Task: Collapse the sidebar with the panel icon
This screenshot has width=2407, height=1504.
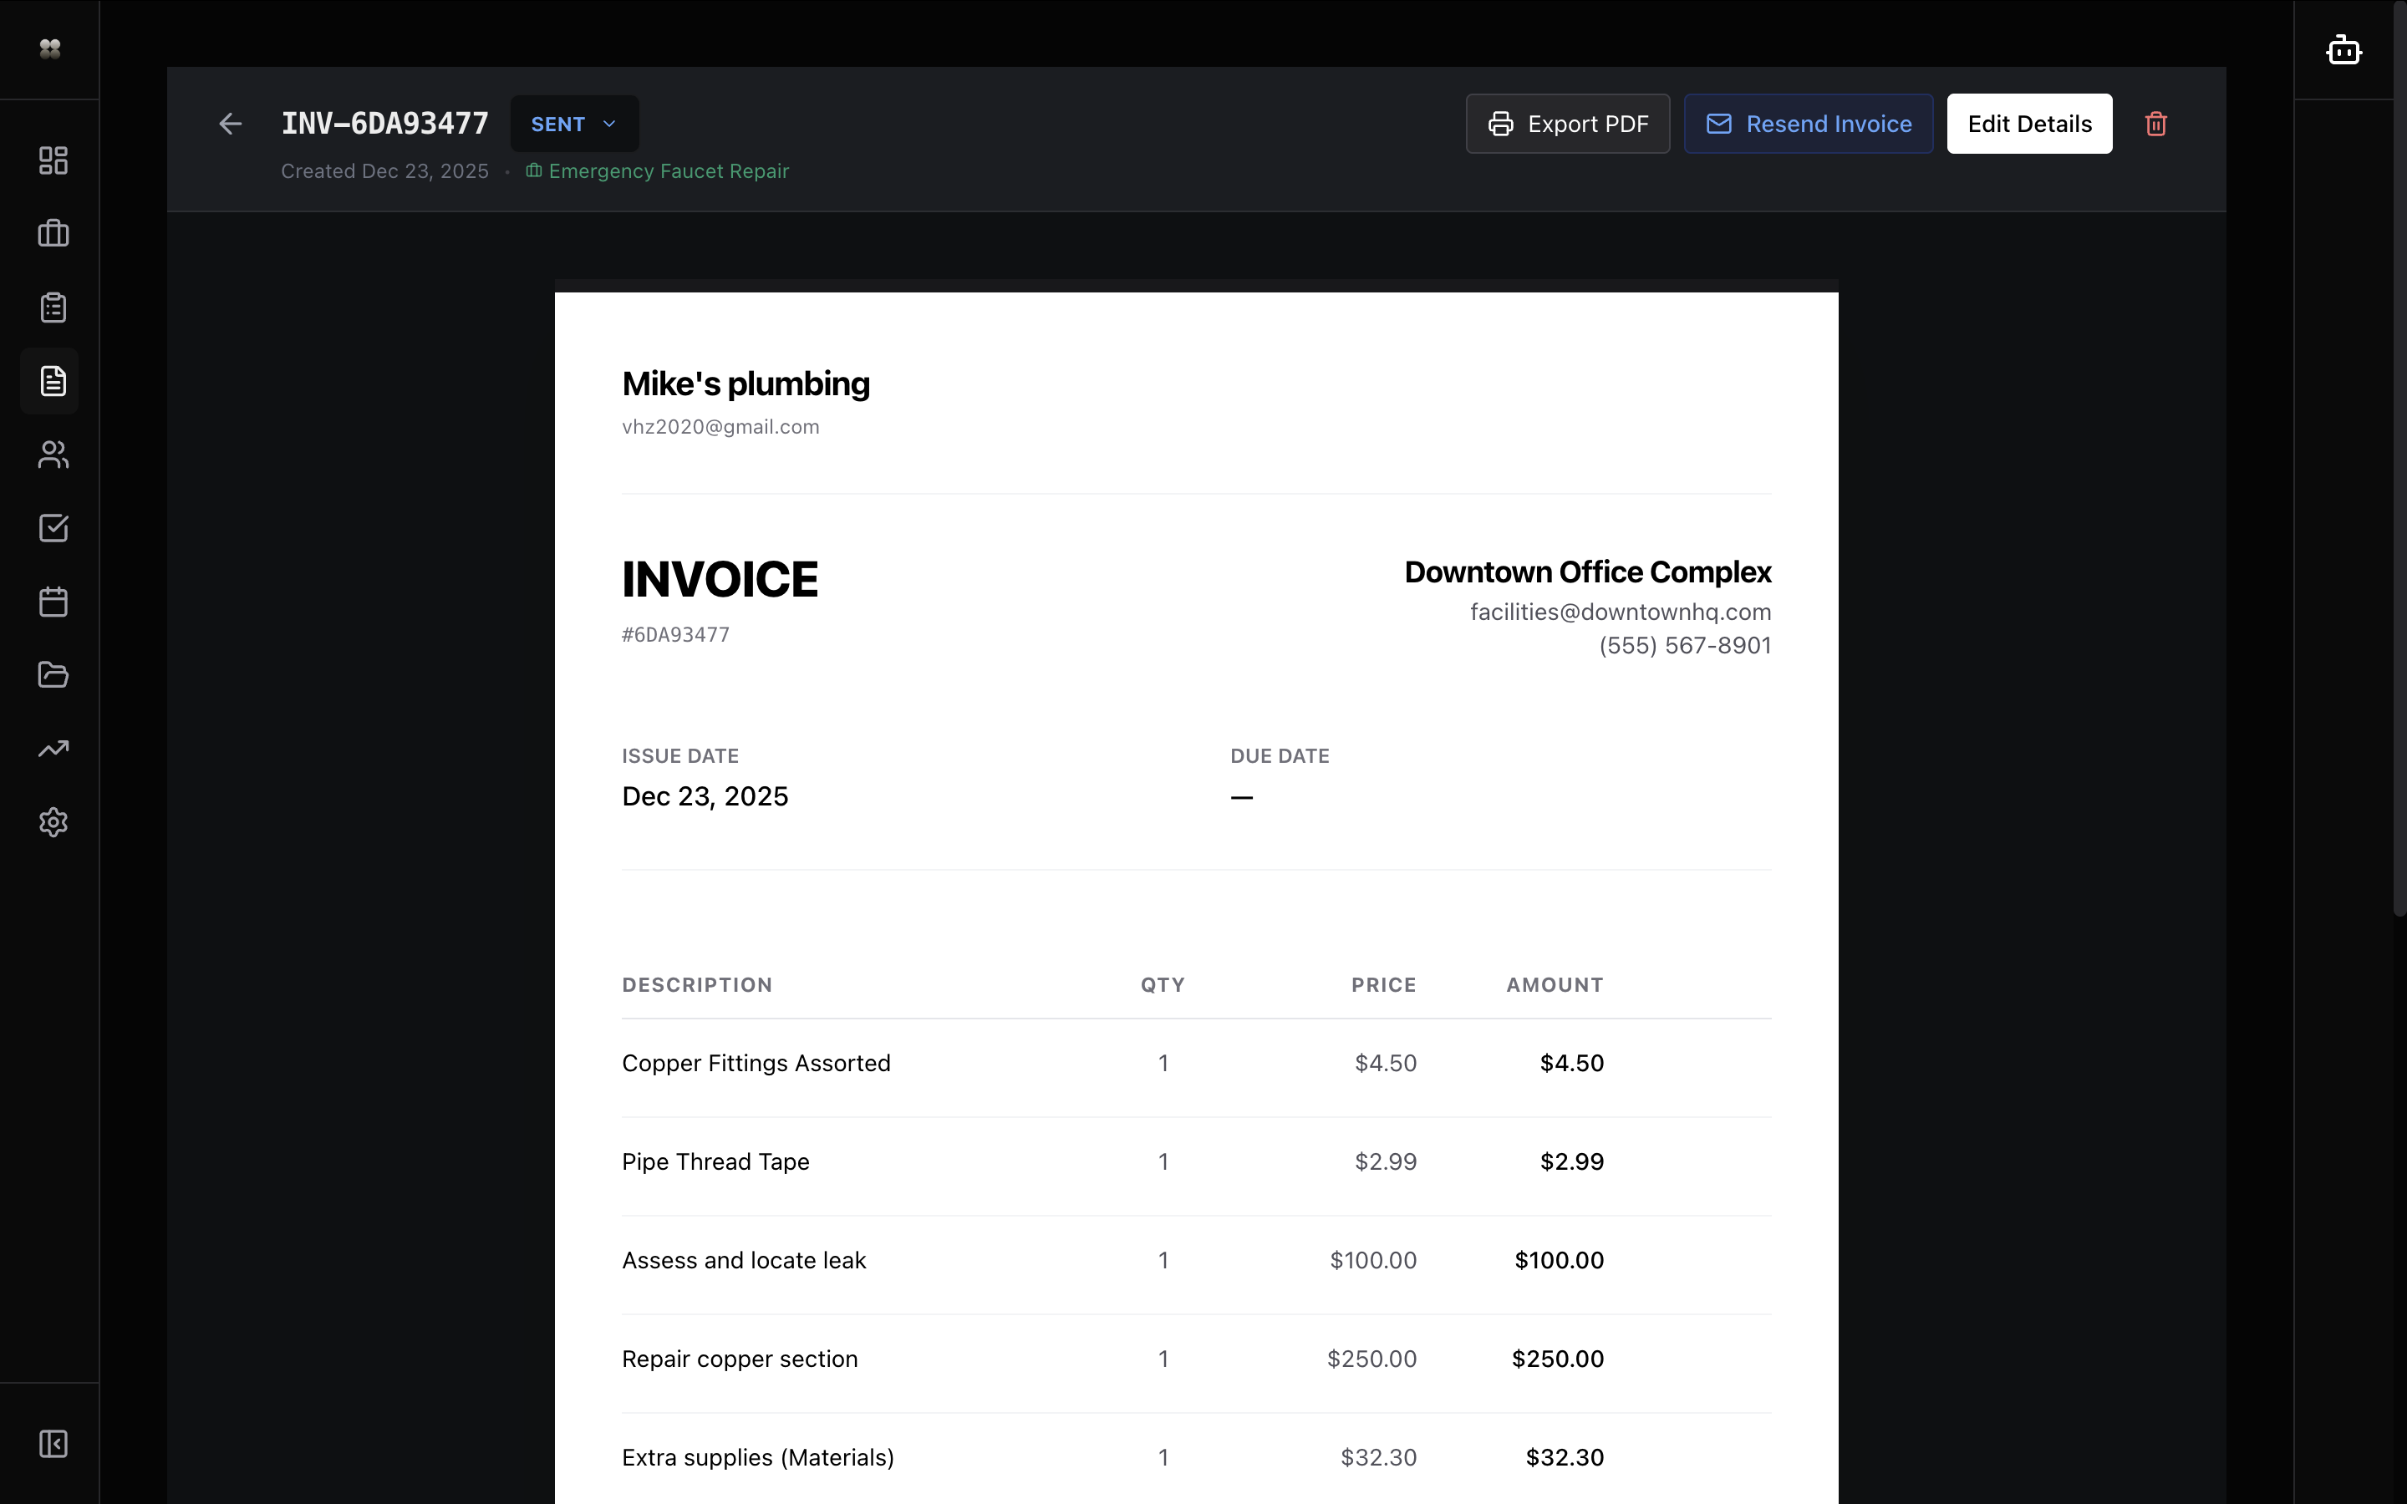Action: tap(52, 1445)
